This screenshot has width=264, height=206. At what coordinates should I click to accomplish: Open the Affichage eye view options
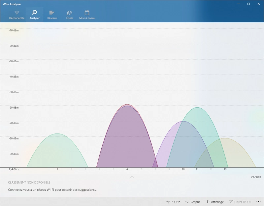(214, 202)
